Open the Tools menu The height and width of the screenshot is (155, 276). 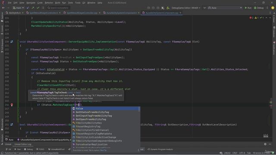point(78,3)
